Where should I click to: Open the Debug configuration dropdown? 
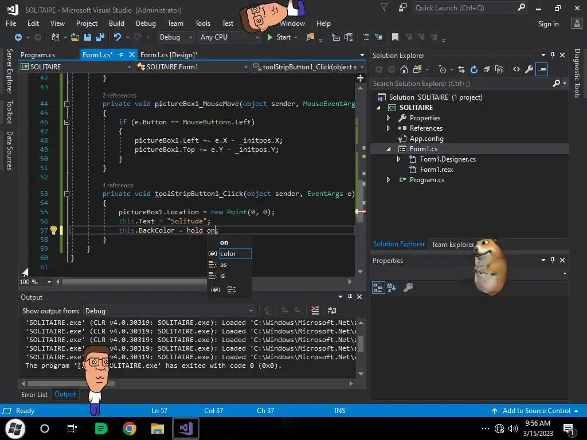(x=190, y=37)
